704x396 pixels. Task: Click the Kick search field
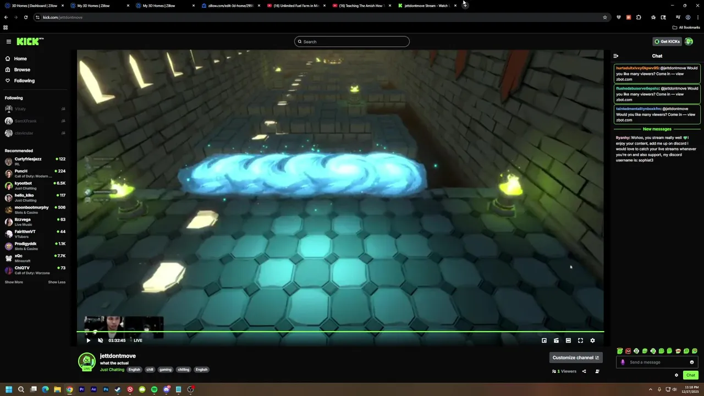(352, 42)
